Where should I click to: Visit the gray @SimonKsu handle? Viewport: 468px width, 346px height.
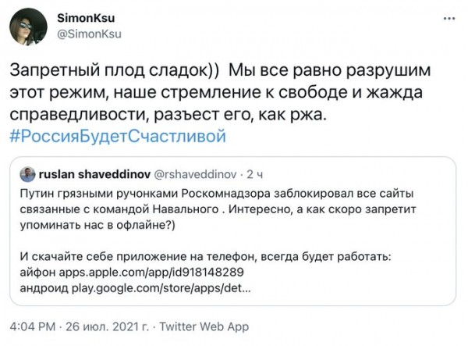[x=89, y=34]
